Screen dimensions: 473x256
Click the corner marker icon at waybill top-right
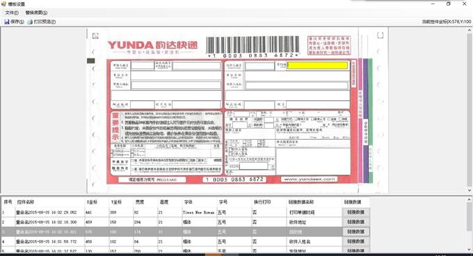[x=380, y=35]
